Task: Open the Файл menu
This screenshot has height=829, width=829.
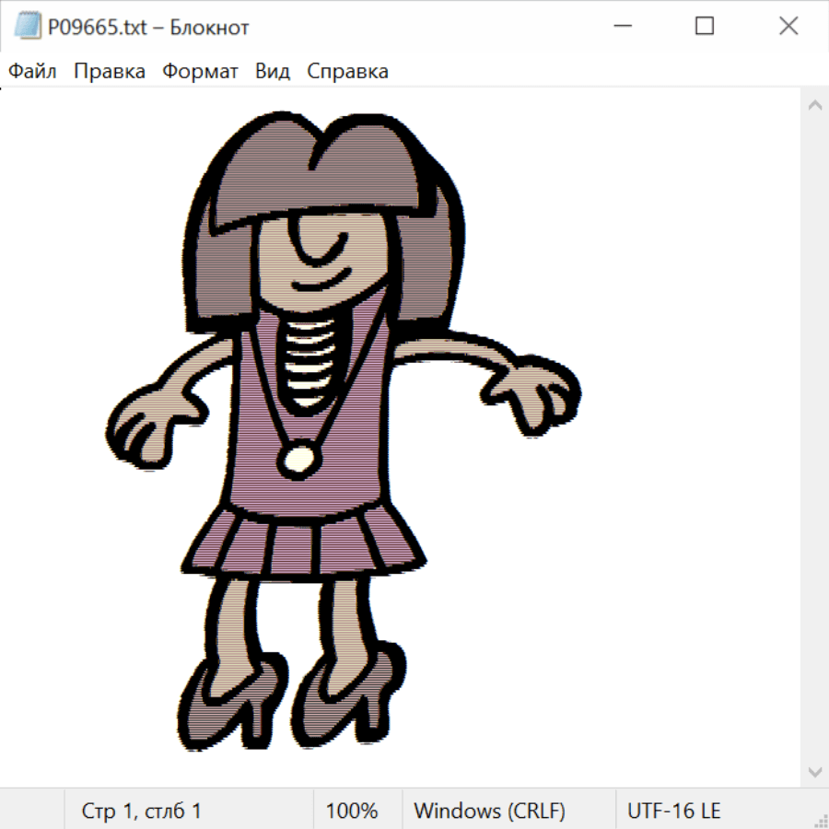Action: [x=33, y=72]
